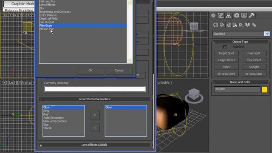Open the Direct01 object color swatch
The height and width of the screenshot is (153, 272).
click(x=264, y=90)
